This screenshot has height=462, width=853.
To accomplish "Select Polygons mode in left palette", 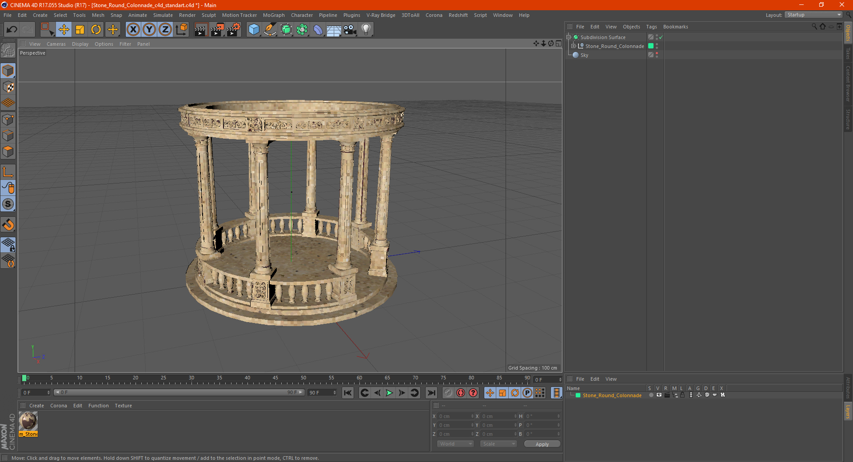I will pyautogui.click(x=8, y=151).
